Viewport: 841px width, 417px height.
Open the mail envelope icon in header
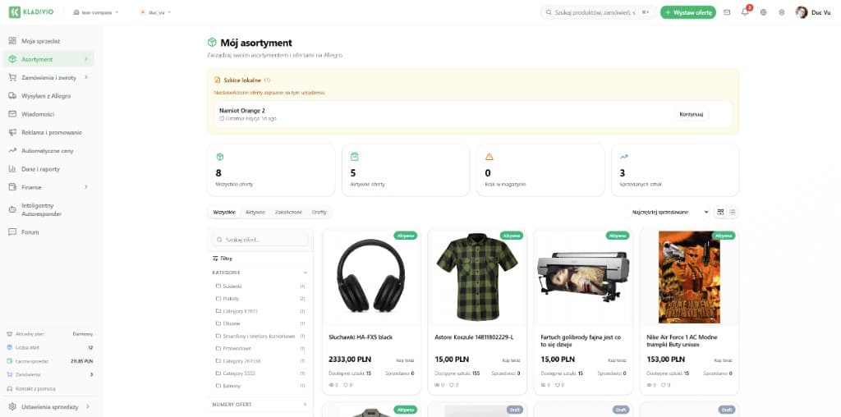(727, 12)
